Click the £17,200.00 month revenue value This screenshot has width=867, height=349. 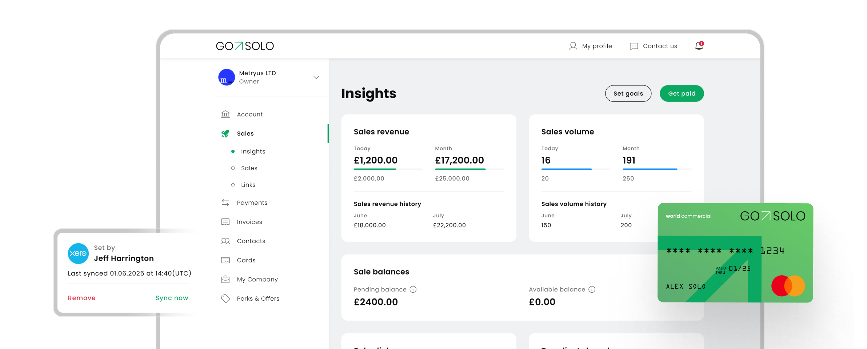click(x=459, y=160)
